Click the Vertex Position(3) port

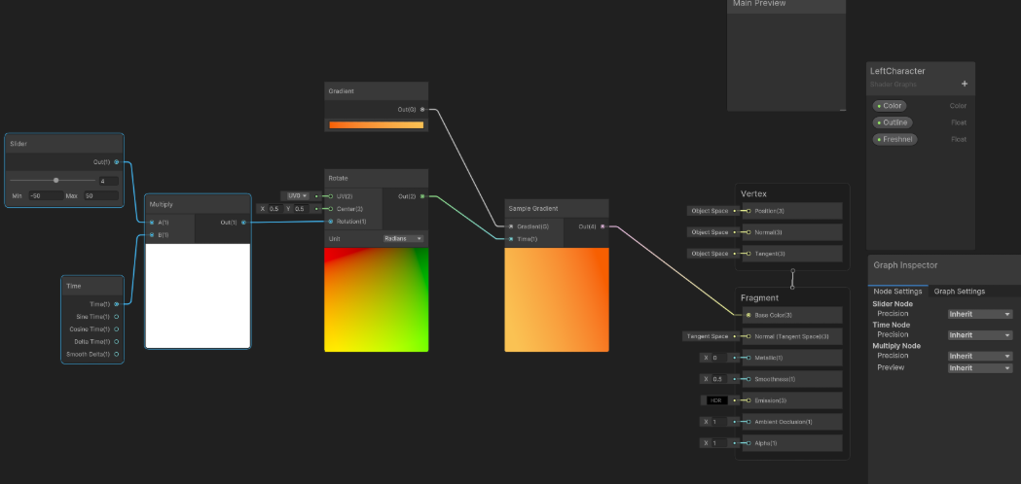(x=748, y=211)
